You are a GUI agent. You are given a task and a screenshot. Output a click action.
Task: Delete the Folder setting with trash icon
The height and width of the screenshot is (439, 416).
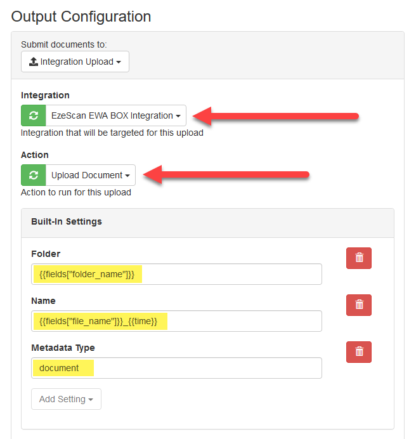click(359, 258)
